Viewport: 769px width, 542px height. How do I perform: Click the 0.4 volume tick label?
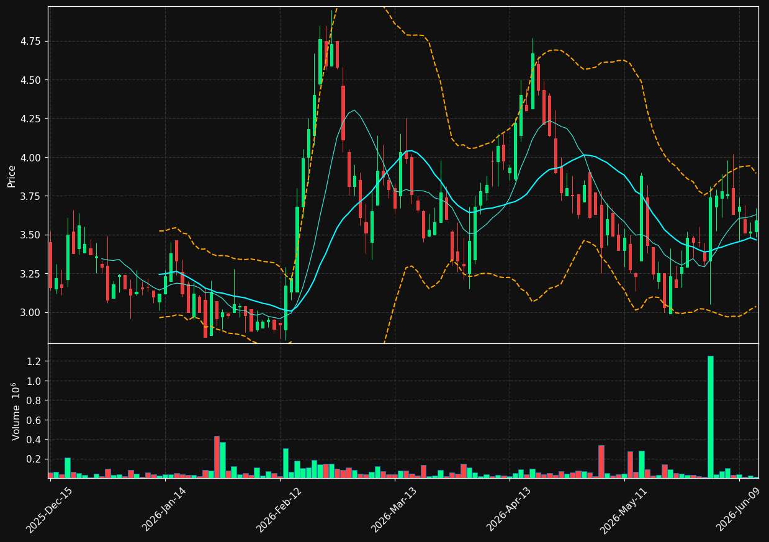point(35,440)
